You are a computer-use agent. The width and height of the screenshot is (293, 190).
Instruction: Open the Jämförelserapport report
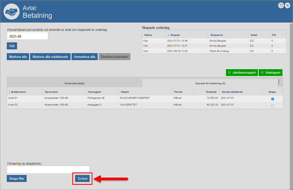point(242,73)
